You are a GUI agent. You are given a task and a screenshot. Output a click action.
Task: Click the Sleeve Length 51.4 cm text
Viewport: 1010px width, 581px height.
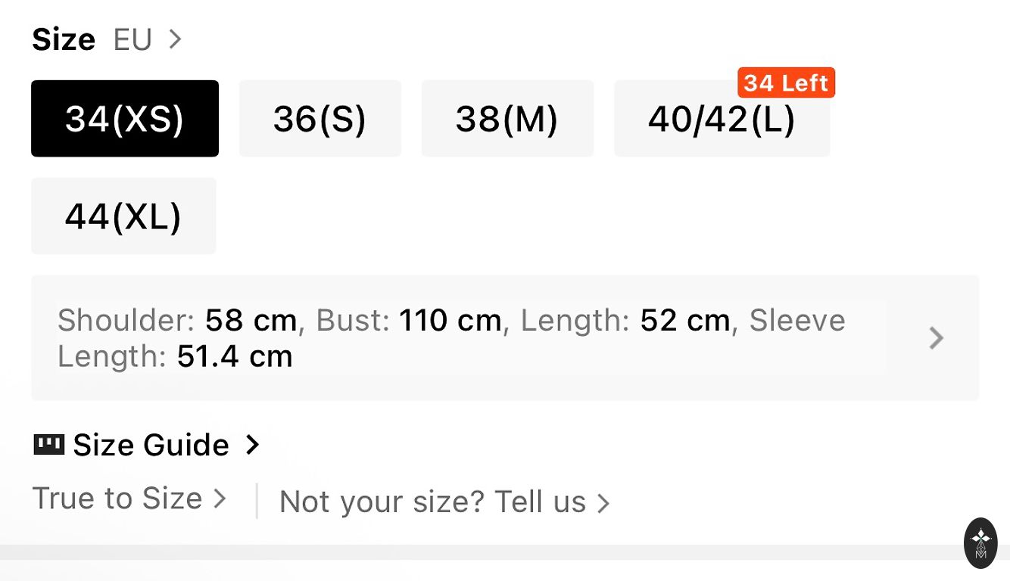(175, 356)
